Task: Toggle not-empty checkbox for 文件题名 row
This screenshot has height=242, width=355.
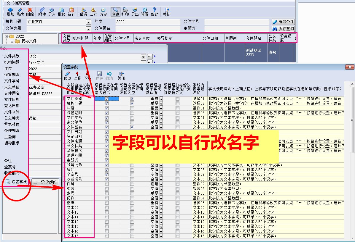Action: coord(132,127)
